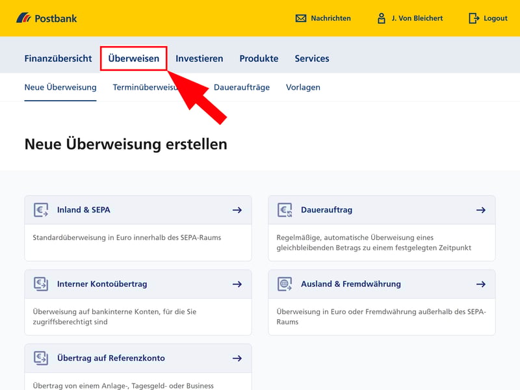Viewport: 520px width, 390px height.
Task: Click the Dauerauftrag card icon
Action: (x=285, y=210)
